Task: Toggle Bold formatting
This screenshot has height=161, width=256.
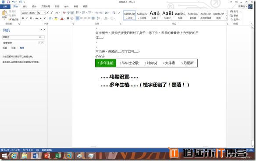Action: click(23, 18)
